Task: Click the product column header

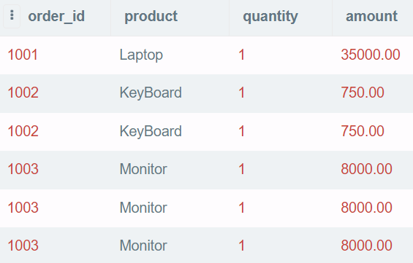Action: 151,16
